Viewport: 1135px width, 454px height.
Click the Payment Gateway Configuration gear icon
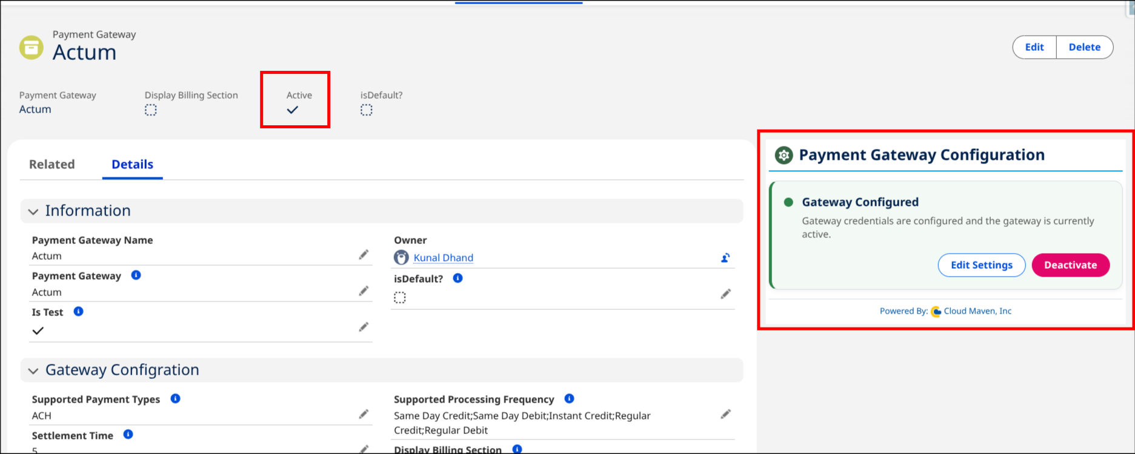[x=784, y=156]
